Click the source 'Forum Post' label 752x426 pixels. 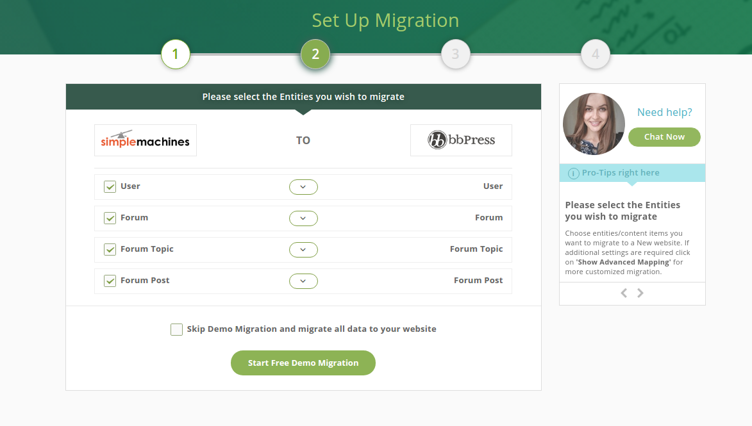tap(145, 281)
